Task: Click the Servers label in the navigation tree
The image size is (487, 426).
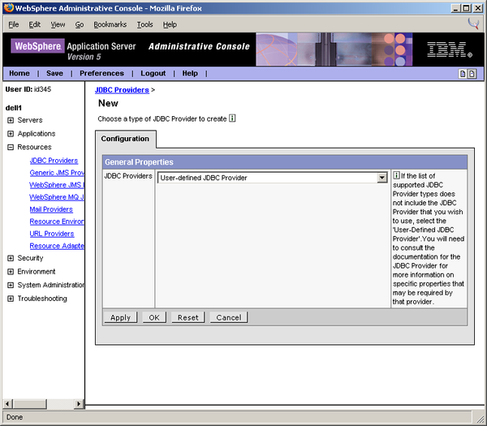Action: [x=30, y=120]
